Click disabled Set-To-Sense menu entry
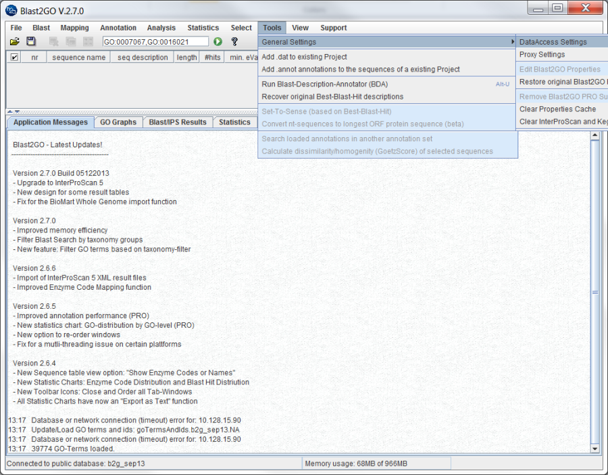This screenshot has height=475, width=608. tap(388, 111)
